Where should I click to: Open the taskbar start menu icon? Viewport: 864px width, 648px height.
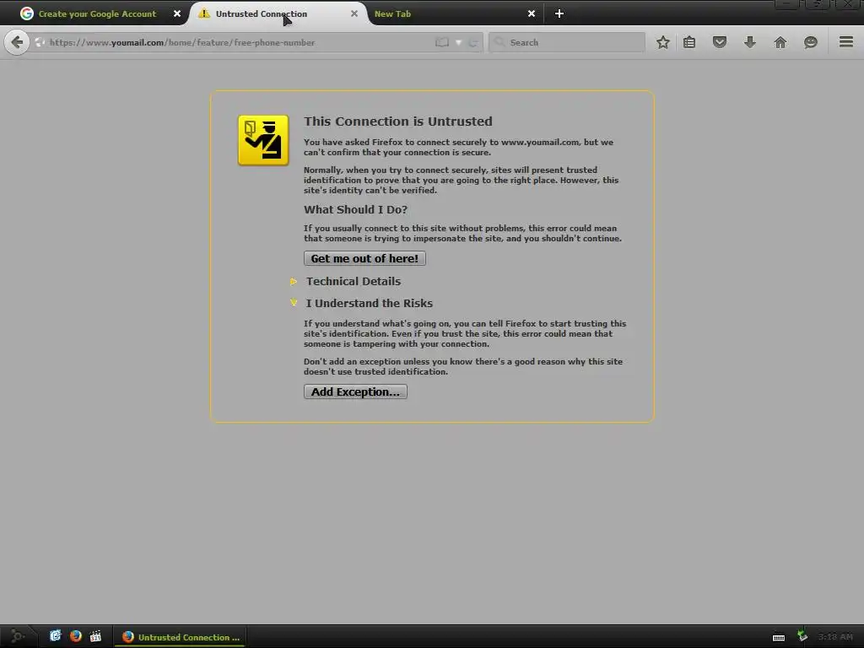coord(17,636)
